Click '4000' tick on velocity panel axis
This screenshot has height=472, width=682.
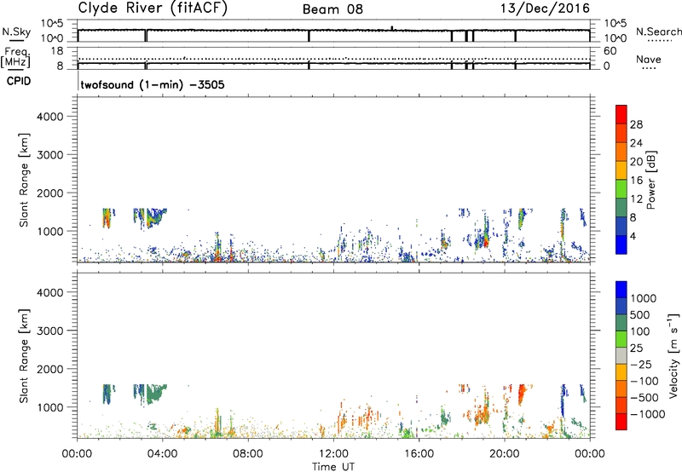coord(49,292)
